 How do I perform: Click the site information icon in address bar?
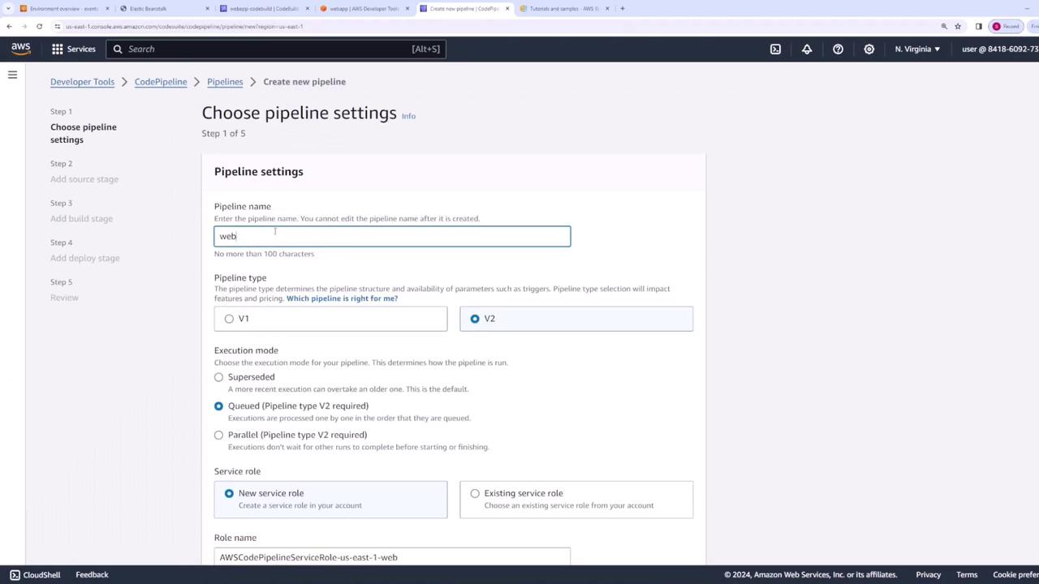click(x=58, y=26)
